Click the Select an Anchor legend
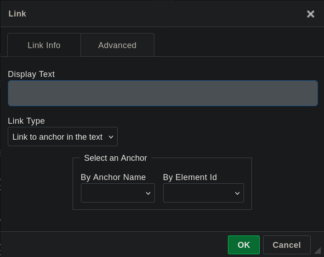The width and height of the screenshot is (324, 257). point(115,158)
